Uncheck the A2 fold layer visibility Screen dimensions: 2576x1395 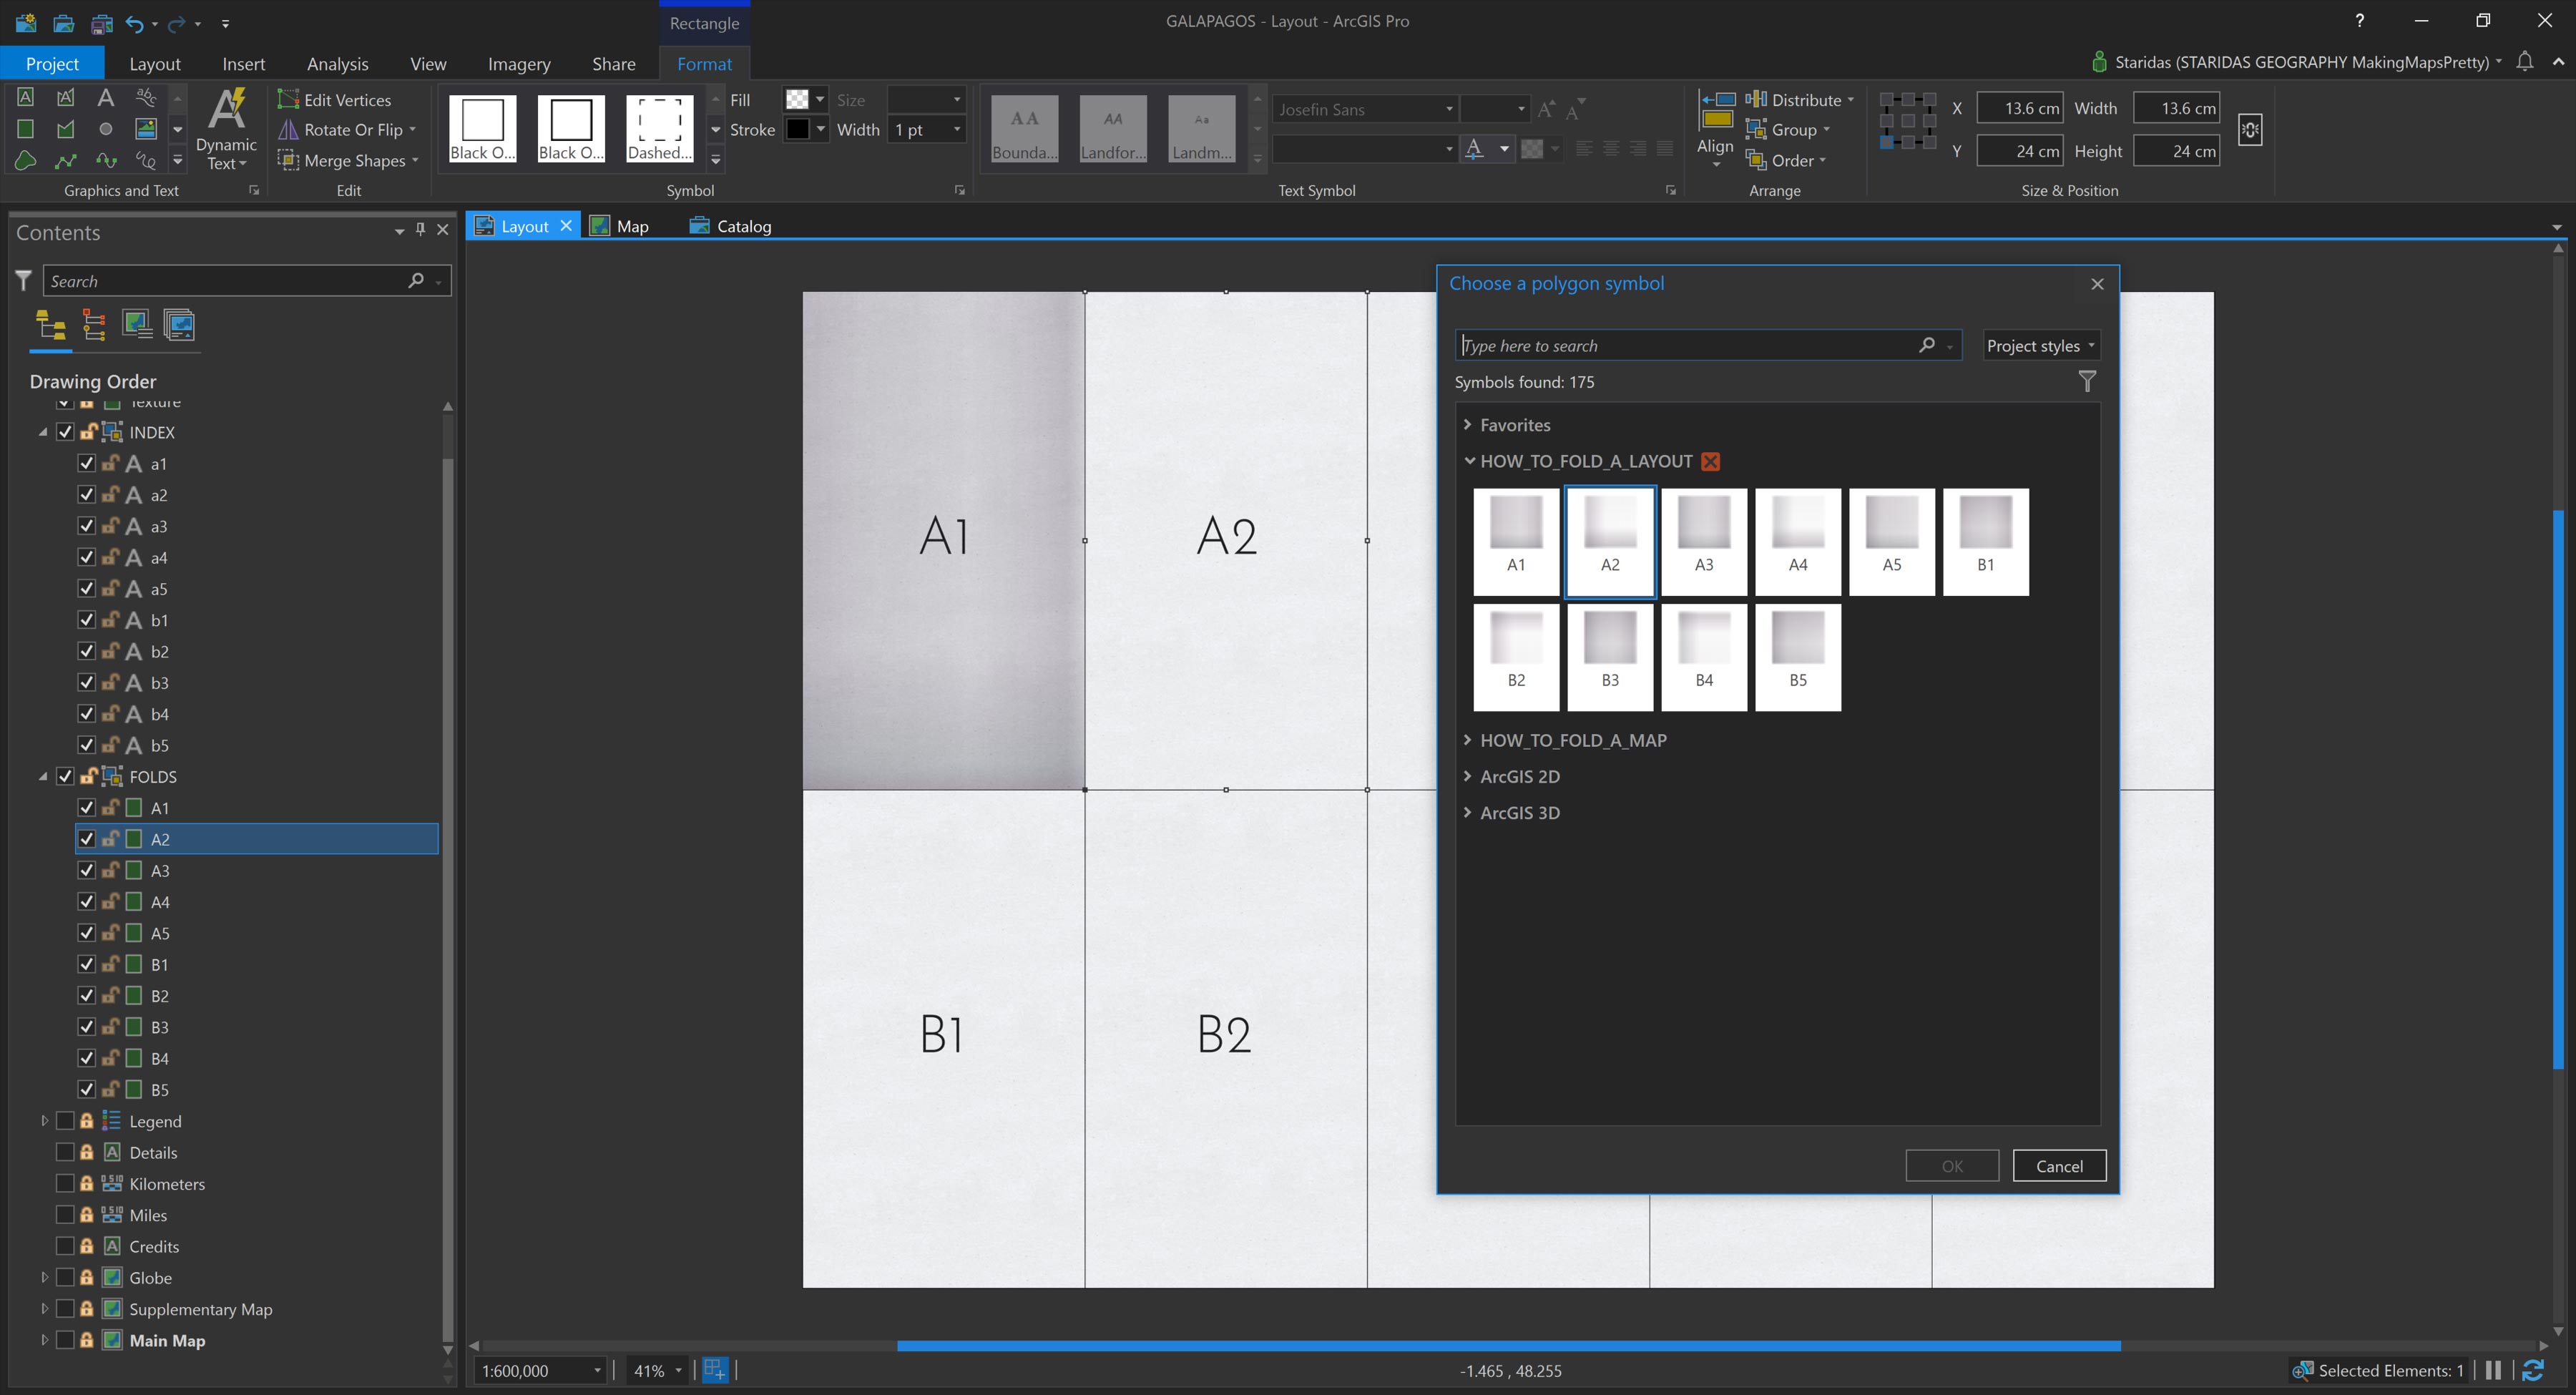click(x=86, y=839)
